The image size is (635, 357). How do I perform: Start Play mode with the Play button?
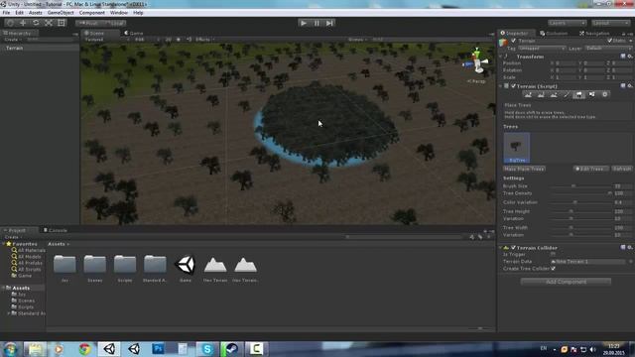[x=304, y=23]
